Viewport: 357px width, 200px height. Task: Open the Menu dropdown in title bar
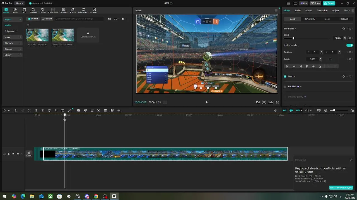[20, 3]
